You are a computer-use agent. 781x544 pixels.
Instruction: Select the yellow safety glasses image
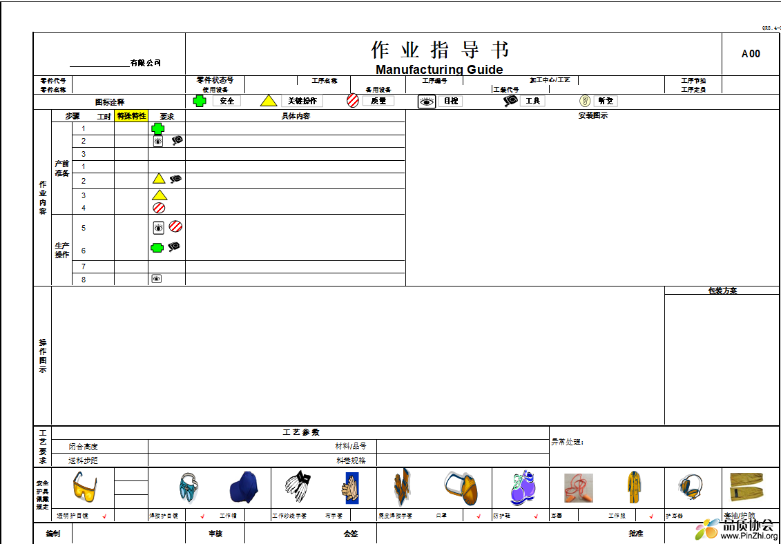(84, 487)
